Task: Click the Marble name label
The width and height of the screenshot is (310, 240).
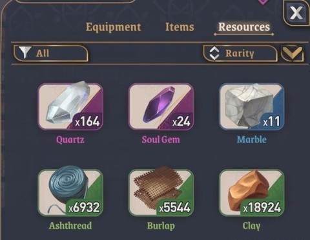Action: 252,139
